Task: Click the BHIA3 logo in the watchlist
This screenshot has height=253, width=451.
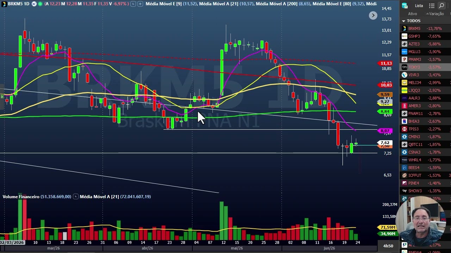Action: pos(404,121)
